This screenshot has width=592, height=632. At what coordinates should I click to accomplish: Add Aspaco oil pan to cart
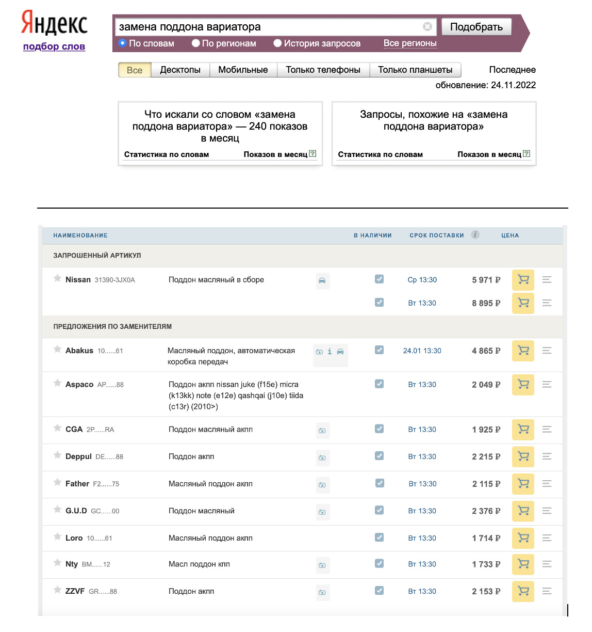[x=523, y=385]
